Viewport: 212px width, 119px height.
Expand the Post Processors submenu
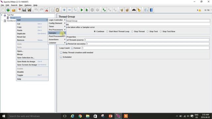[x=57, y=36]
